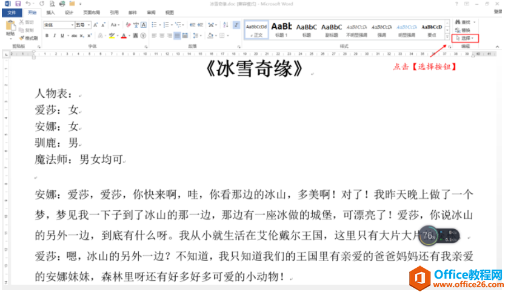
Task: Apply the 标题 1 heading style
Action: coord(281,30)
